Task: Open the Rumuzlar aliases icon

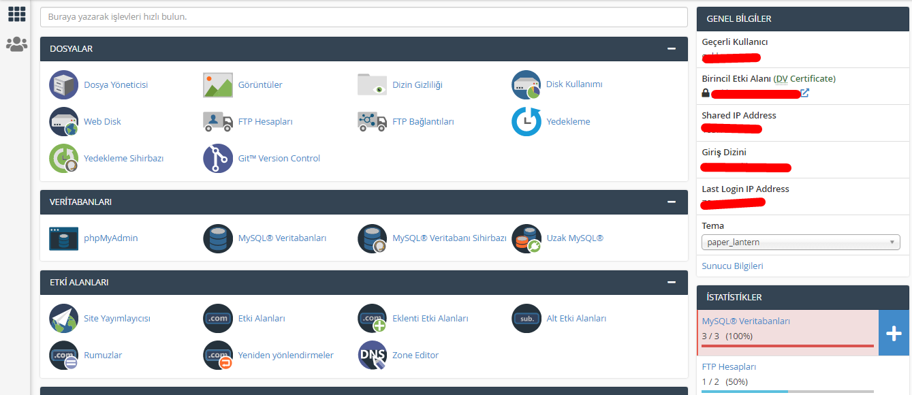Action: click(64, 355)
